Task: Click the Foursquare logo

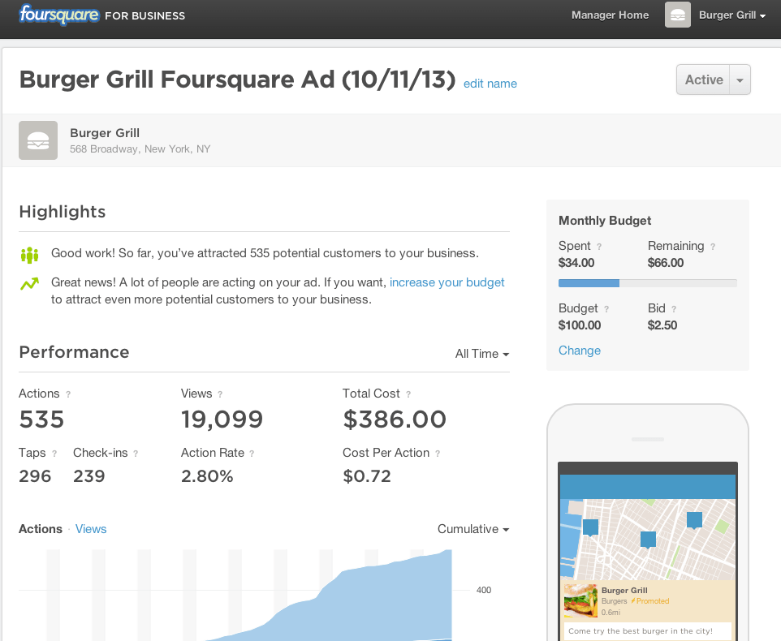Action: [x=58, y=15]
